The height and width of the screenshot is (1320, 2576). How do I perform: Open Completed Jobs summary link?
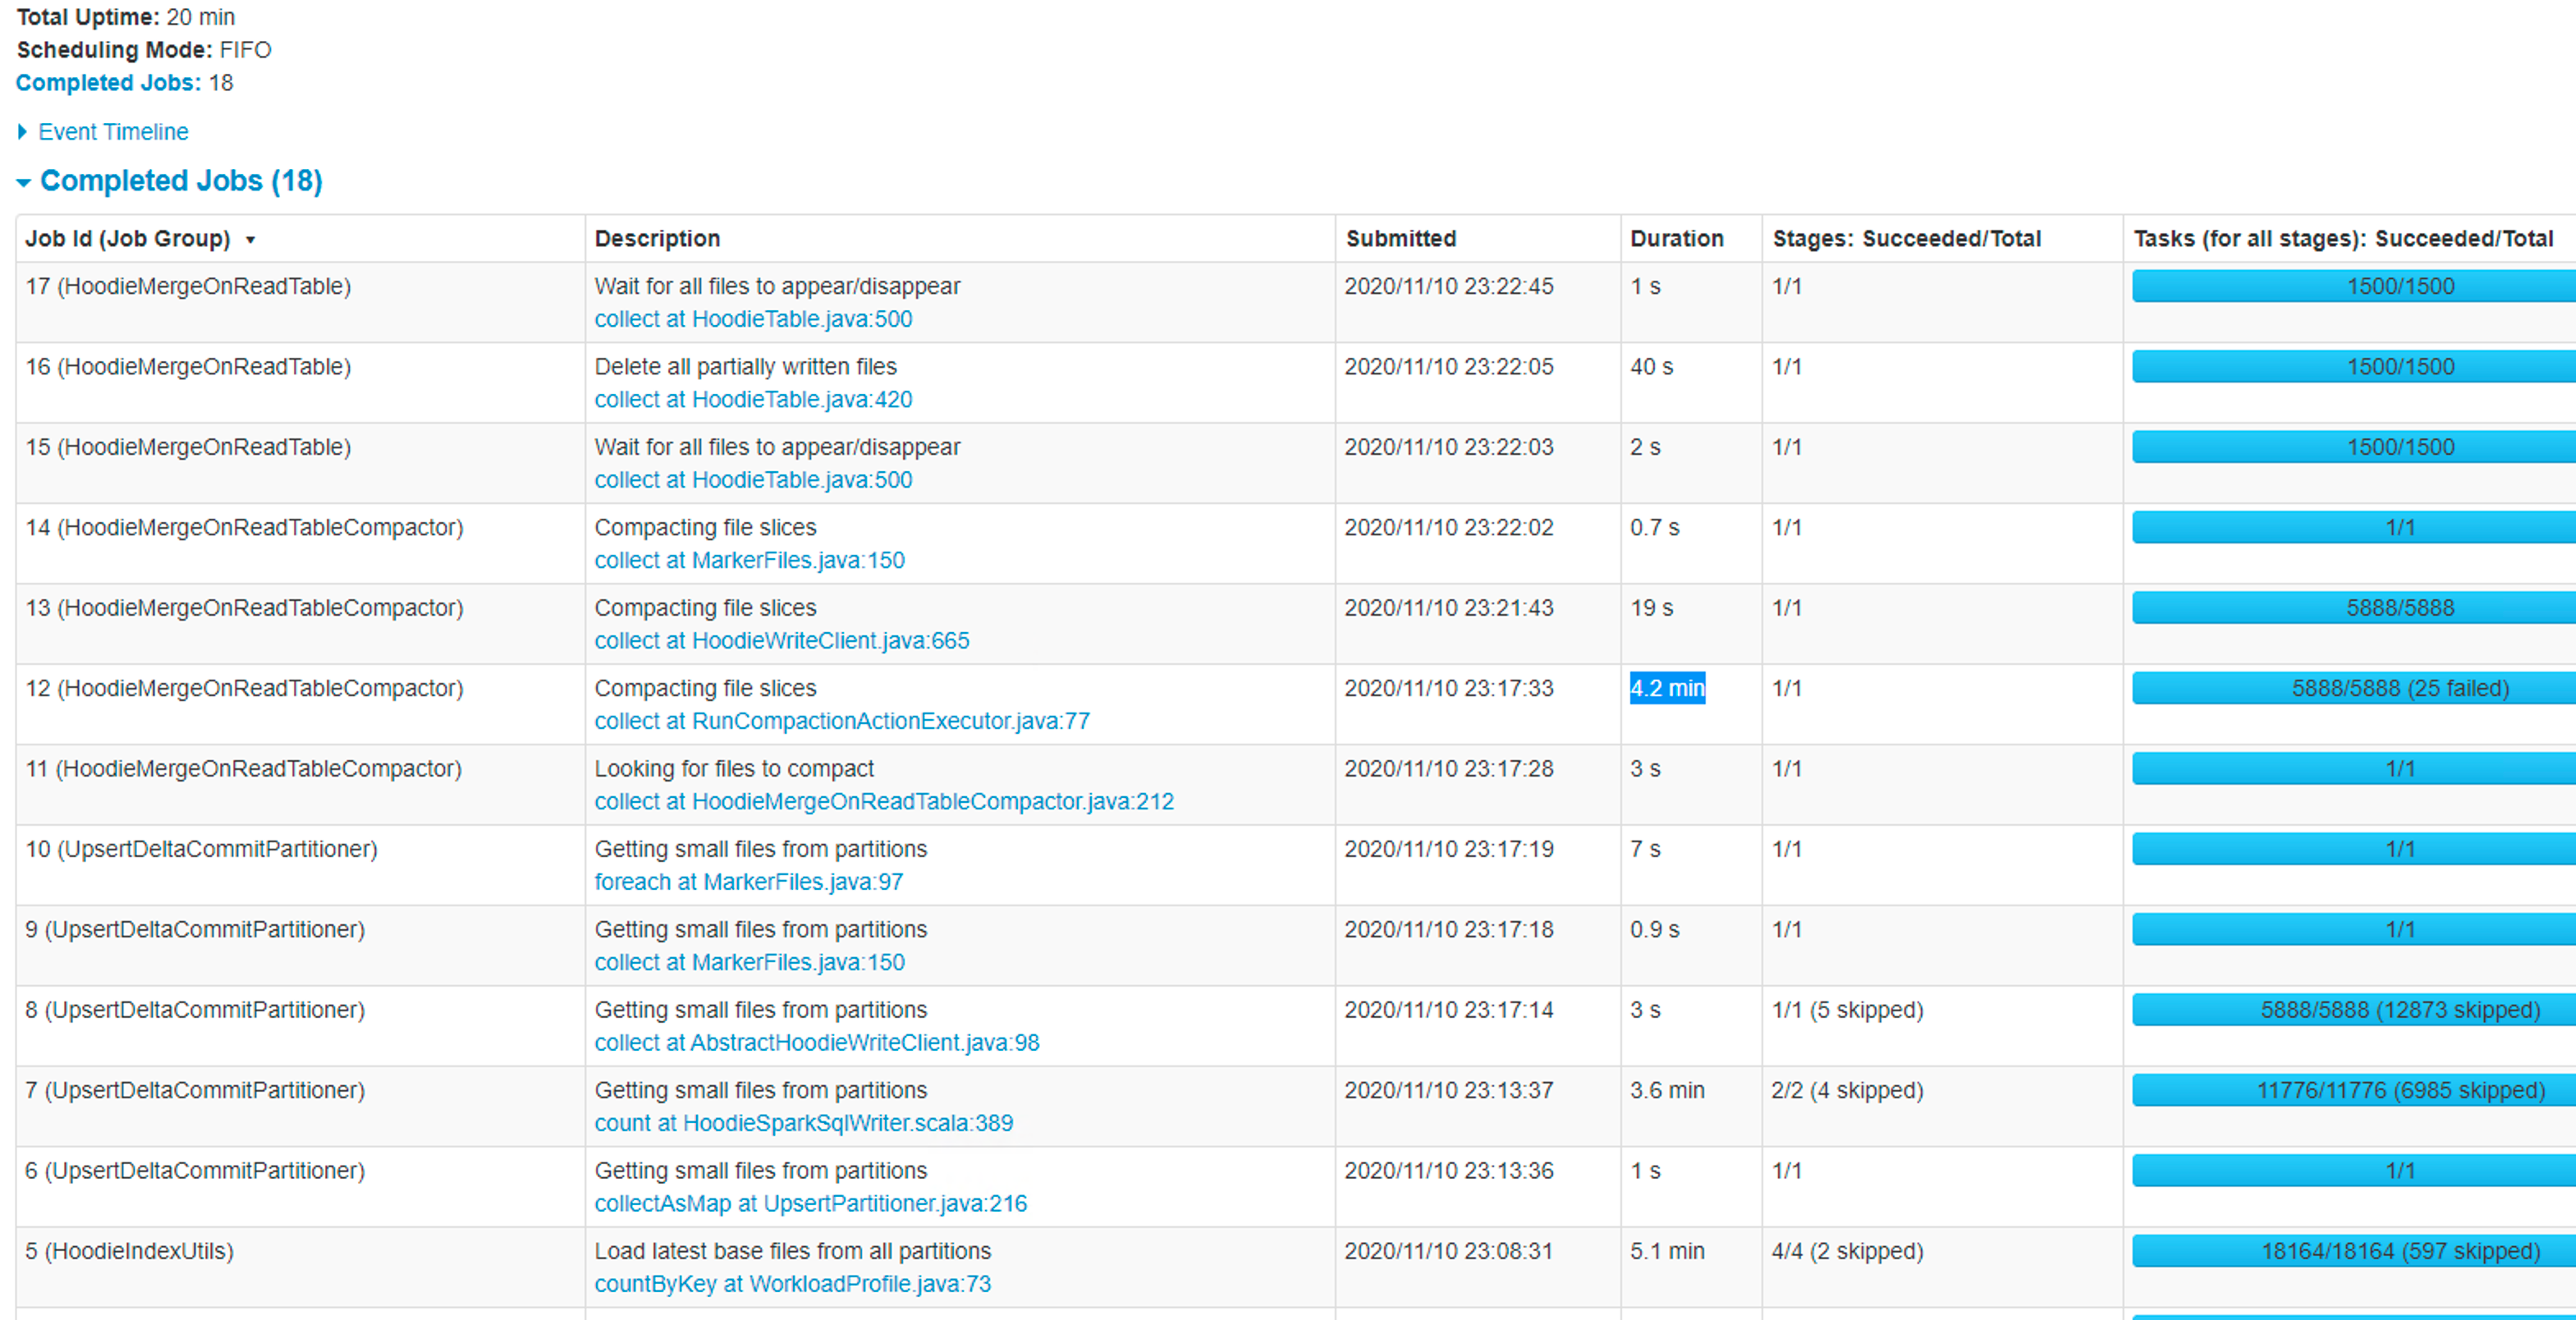click(108, 83)
